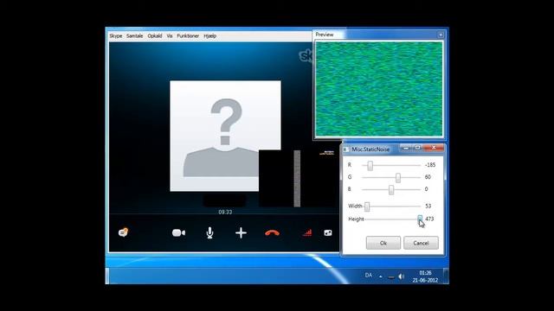Move the Height slider handle

[420, 219]
